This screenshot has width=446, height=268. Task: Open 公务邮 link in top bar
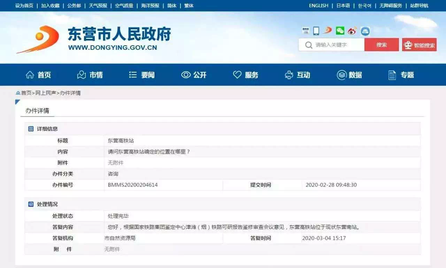click(74, 6)
